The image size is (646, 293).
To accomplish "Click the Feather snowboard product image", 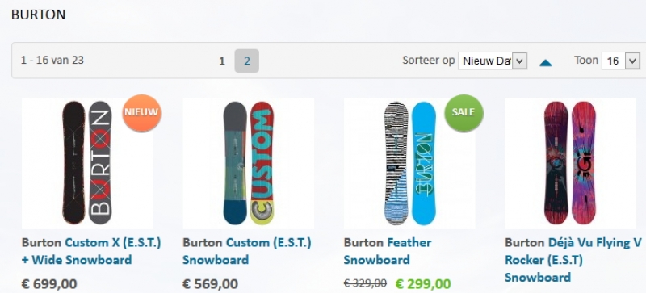I will [409, 163].
